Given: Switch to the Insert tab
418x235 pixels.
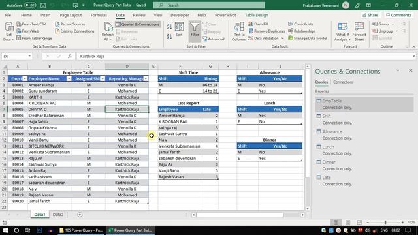Looking at the screenshot, I should pyautogui.click(x=46, y=15).
